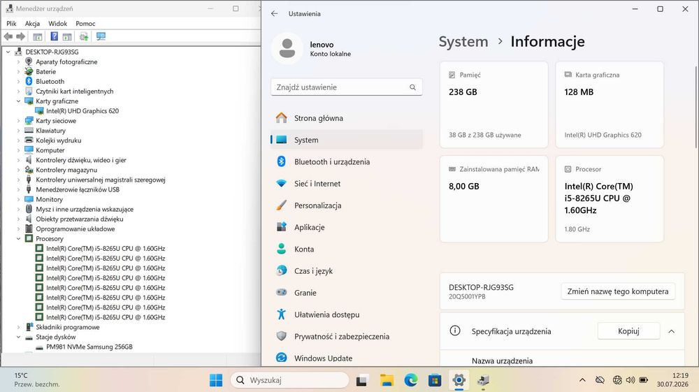Viewport: 699px width, 392px height.
Task: Click the help icon in Device Manager toolbar
Action: pyautogui.click(x=54, y=36)
